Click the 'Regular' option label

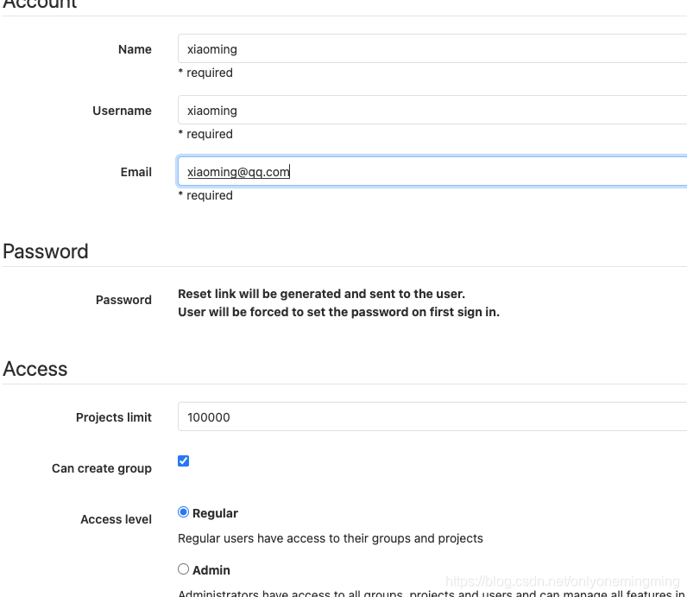215,513
